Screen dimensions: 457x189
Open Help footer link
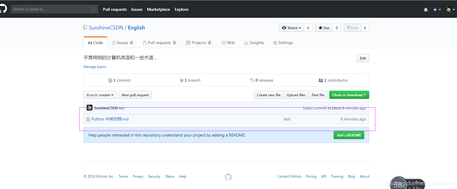[x=183, y=176]
